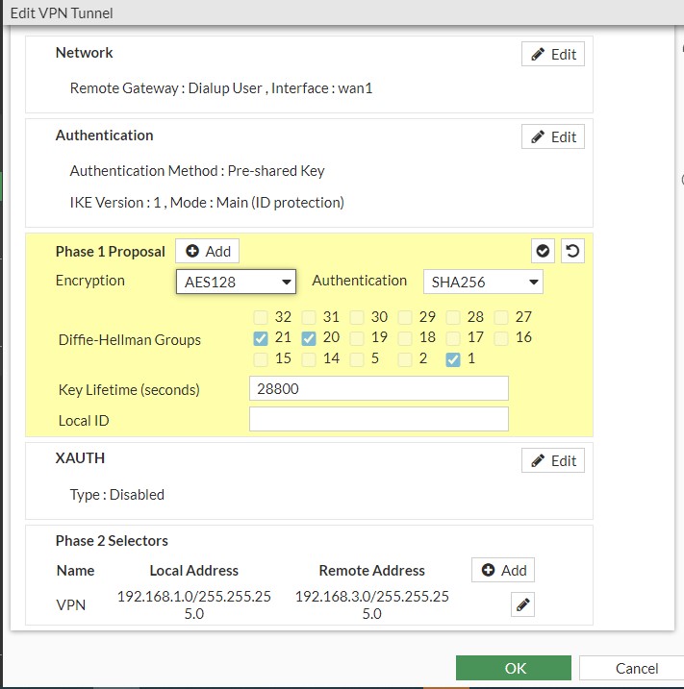684x689 pixels.
Task: Click the pencil icon for VPN phase 2 selector
Action: coord(522,604)
